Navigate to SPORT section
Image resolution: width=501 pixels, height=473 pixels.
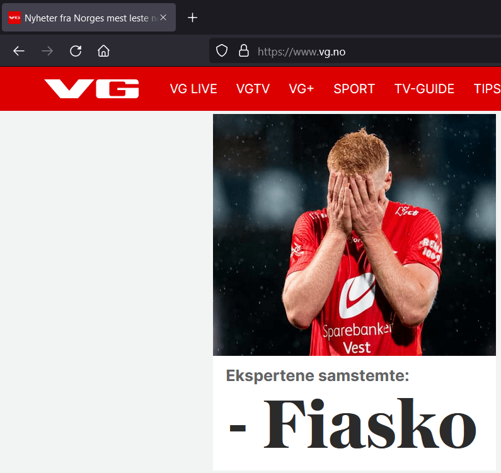[354, 89]
